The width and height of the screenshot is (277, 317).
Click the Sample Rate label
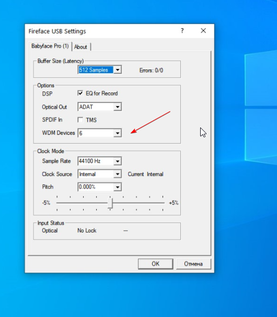[56, 161]
